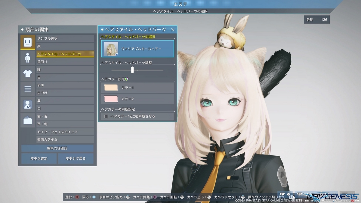
Task: Click the ヘアカラーの同期設定 section label
Action: tap(118, 109)
